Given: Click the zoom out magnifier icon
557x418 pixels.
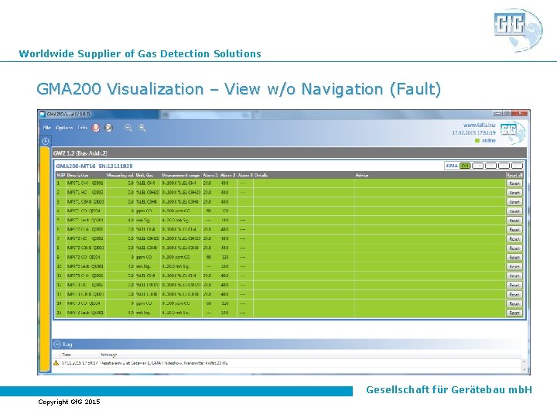Looking at the screenshot, I should click(x=128, y=128).
